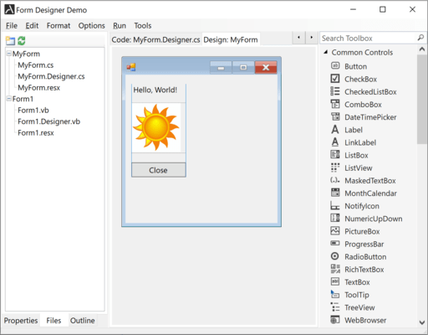Open the File menu
Viewport: 428px width, 335px height.
pyautogui.click(x=12, y=26)
